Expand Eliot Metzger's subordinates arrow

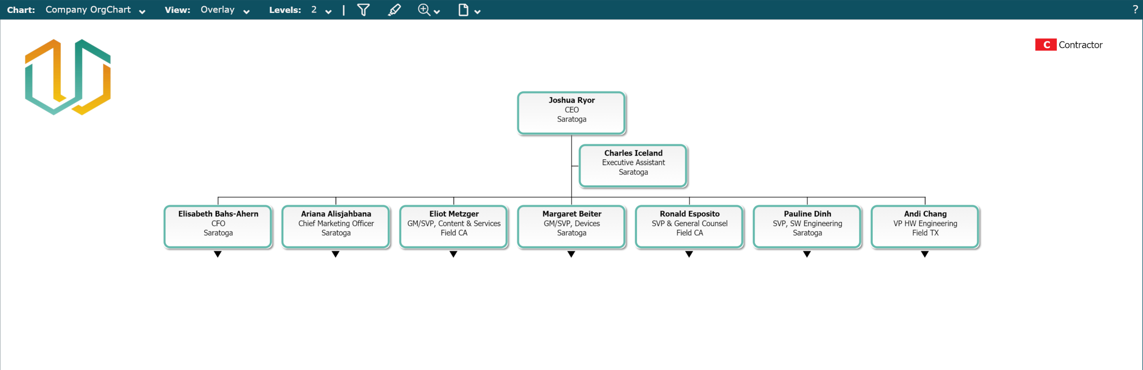[x=454, y=254]
